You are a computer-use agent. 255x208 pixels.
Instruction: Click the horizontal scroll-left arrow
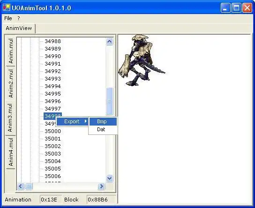pyautogui.click(x=21, y=186)
